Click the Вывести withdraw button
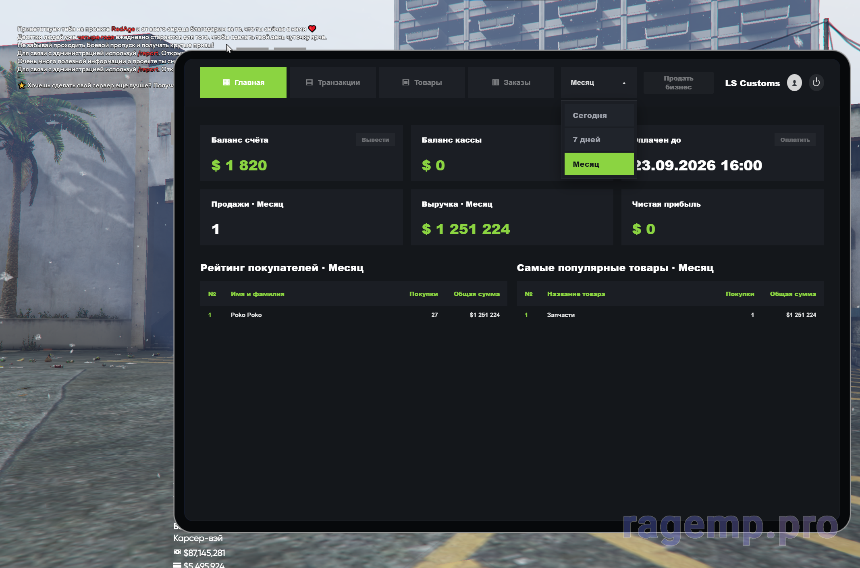 375,140
